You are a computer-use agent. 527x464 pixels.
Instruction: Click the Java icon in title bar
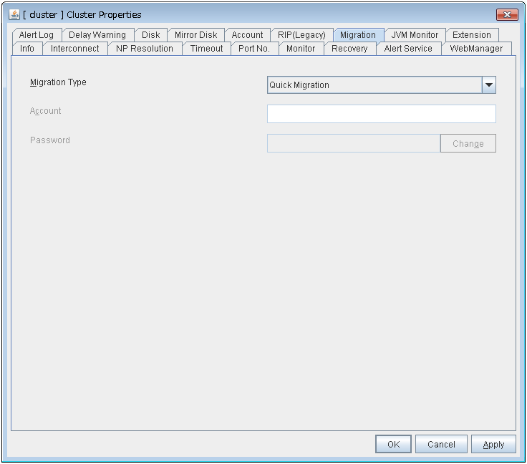coord(14,14)
